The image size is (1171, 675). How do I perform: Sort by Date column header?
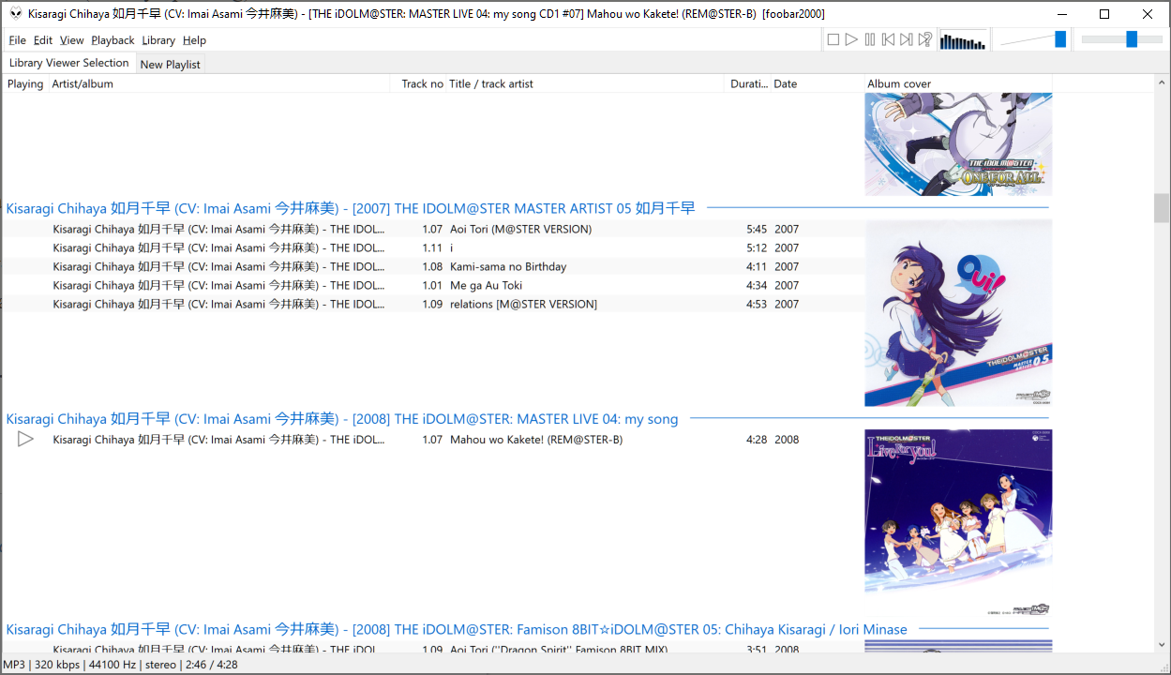coord(817,83)
